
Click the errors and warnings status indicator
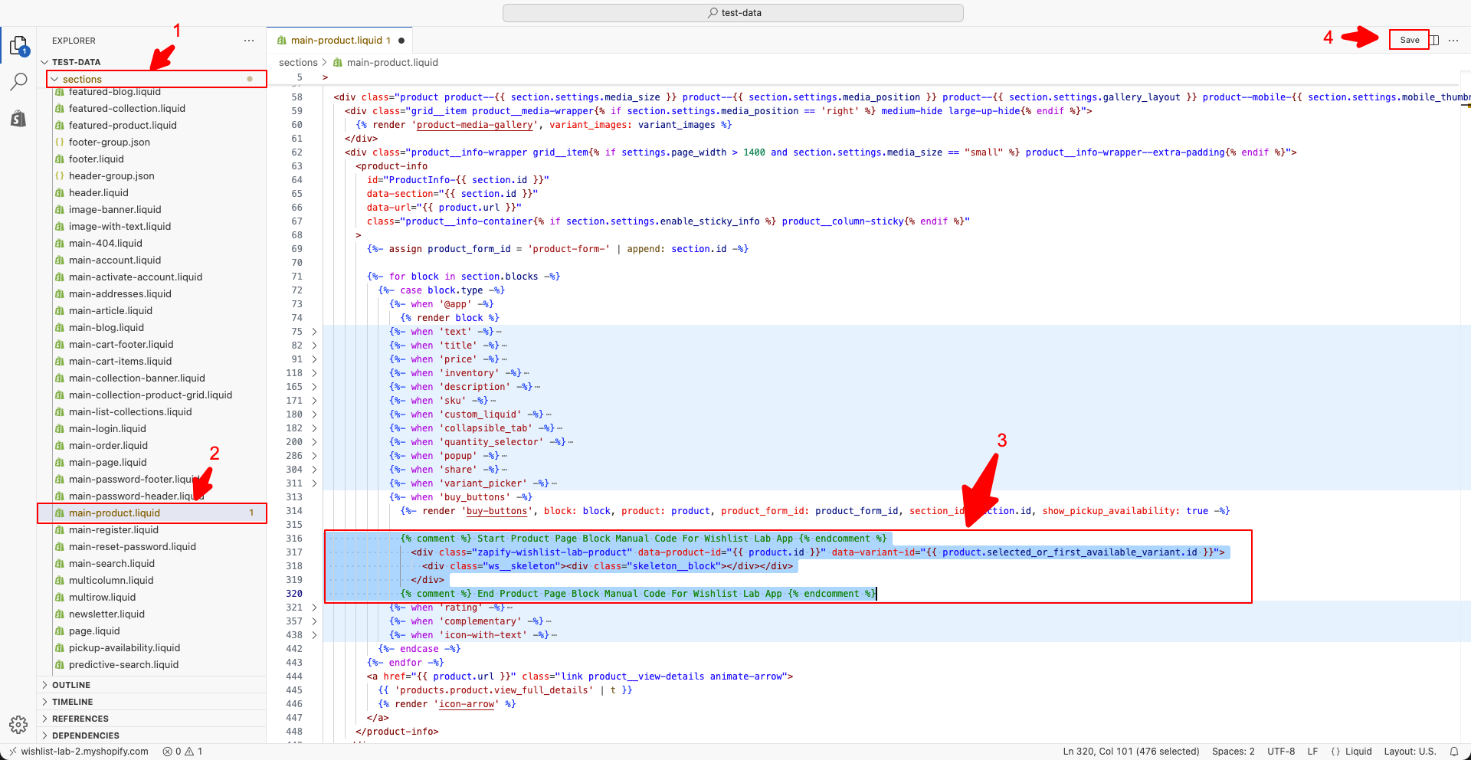(x=182, y=752)
